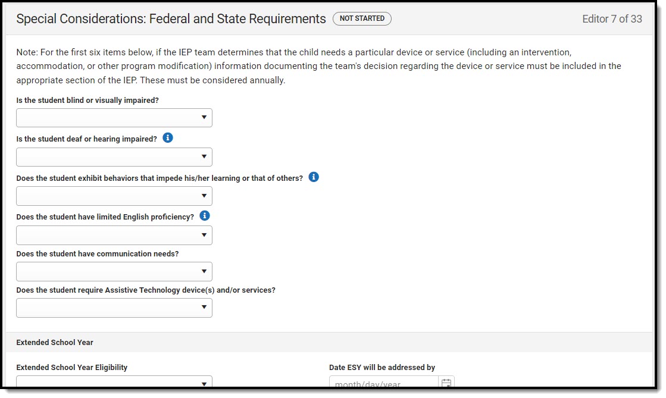Click the Special Considerations editor title
The width and height of the screenshot is (666, 398).
coord(171,19)
